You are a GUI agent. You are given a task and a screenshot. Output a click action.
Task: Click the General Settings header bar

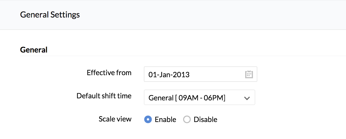coord(173,15)
